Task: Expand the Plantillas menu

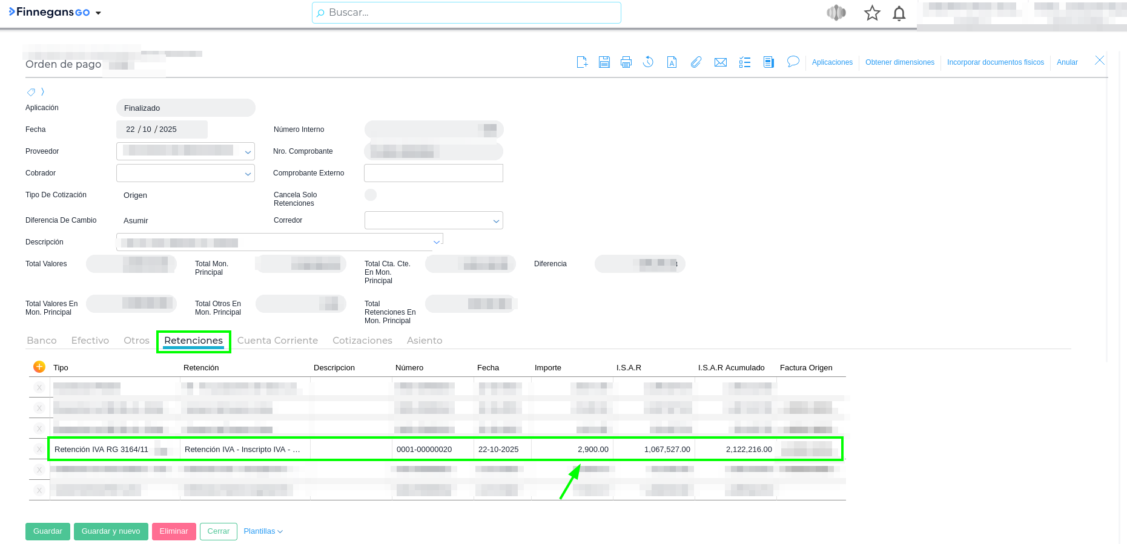Action: point(263,531)
